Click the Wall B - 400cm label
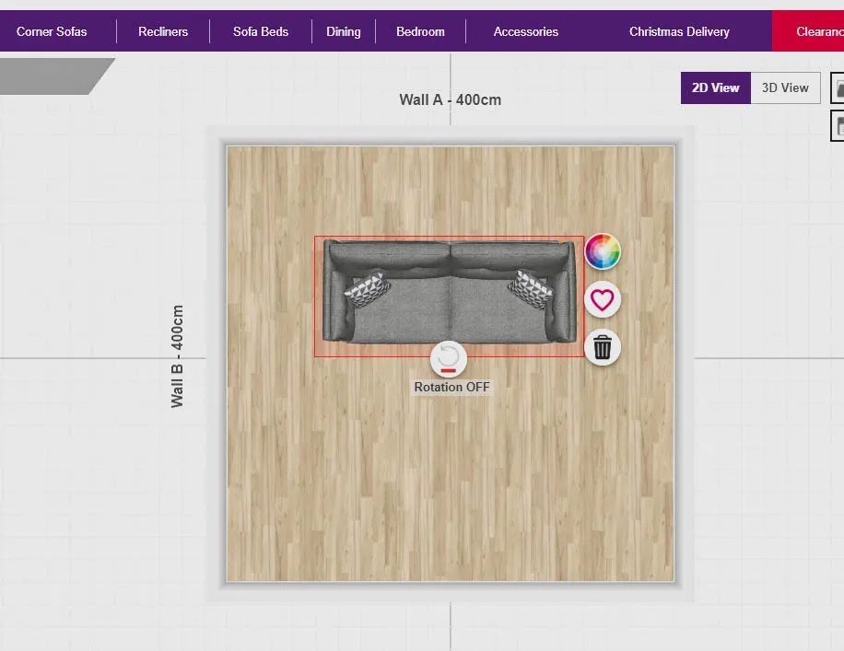This screenshot has height=651, width=844. click(177, 356)
